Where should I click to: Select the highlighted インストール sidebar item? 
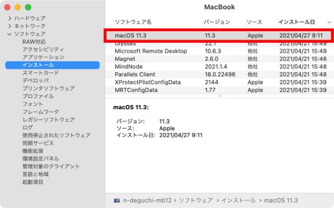pos(52,65)
